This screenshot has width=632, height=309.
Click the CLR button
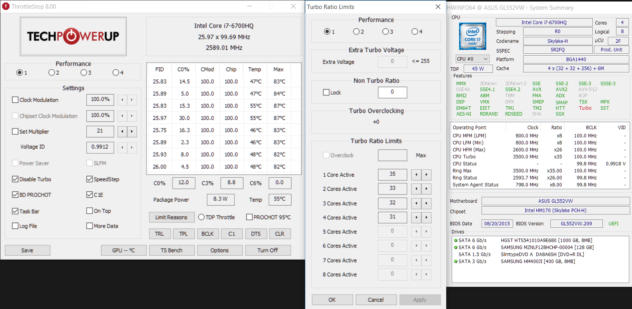280,234
